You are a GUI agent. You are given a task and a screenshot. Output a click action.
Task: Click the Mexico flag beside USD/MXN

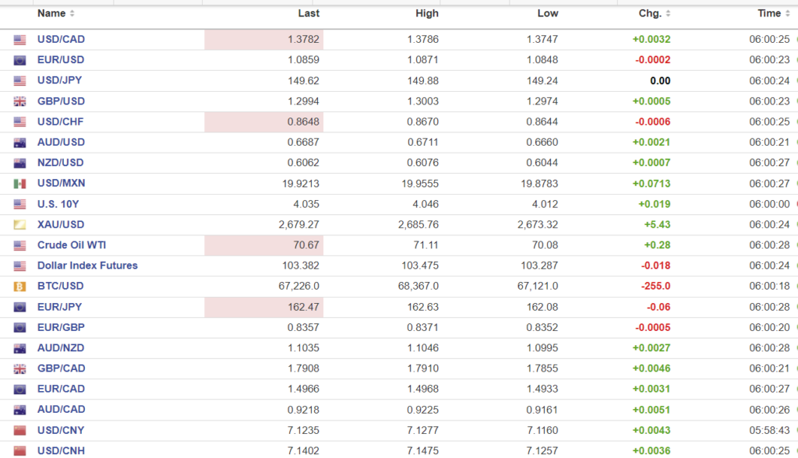pos(20,184)
